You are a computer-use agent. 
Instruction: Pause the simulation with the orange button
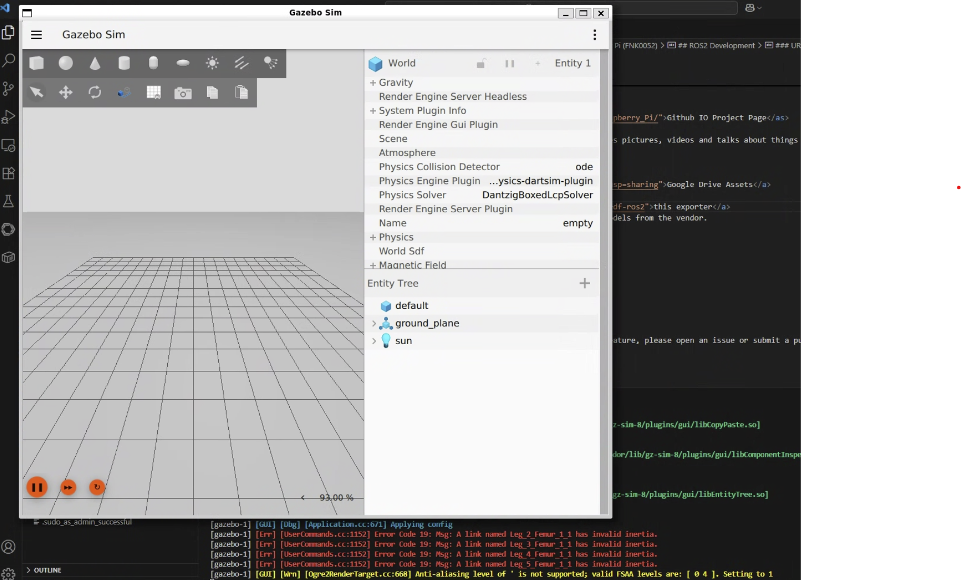click(x=37, y=487)
